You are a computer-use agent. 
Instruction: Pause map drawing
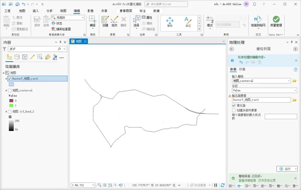[x=215, y=185]
